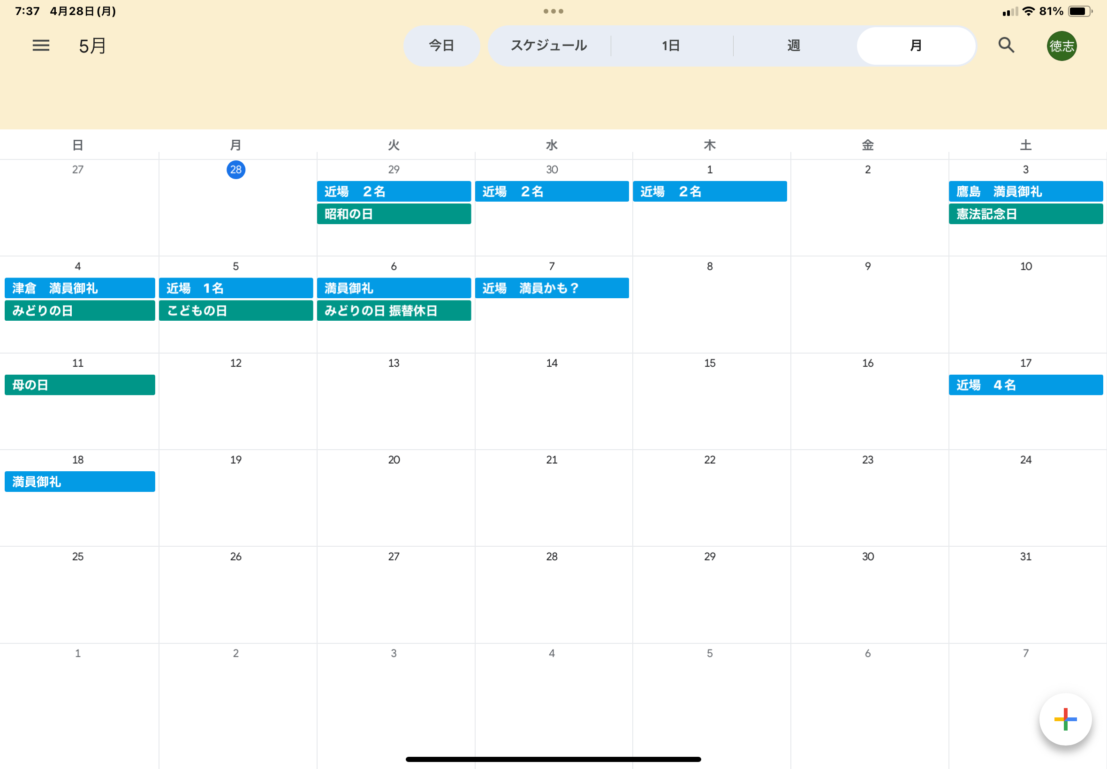
Task: Open the 徳志 account avatar
Action: [1061, 46]
